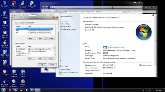Open the address bar history dropdown arrow
Viewport: 165px width, 92px height.
click(x=122, y=12)
